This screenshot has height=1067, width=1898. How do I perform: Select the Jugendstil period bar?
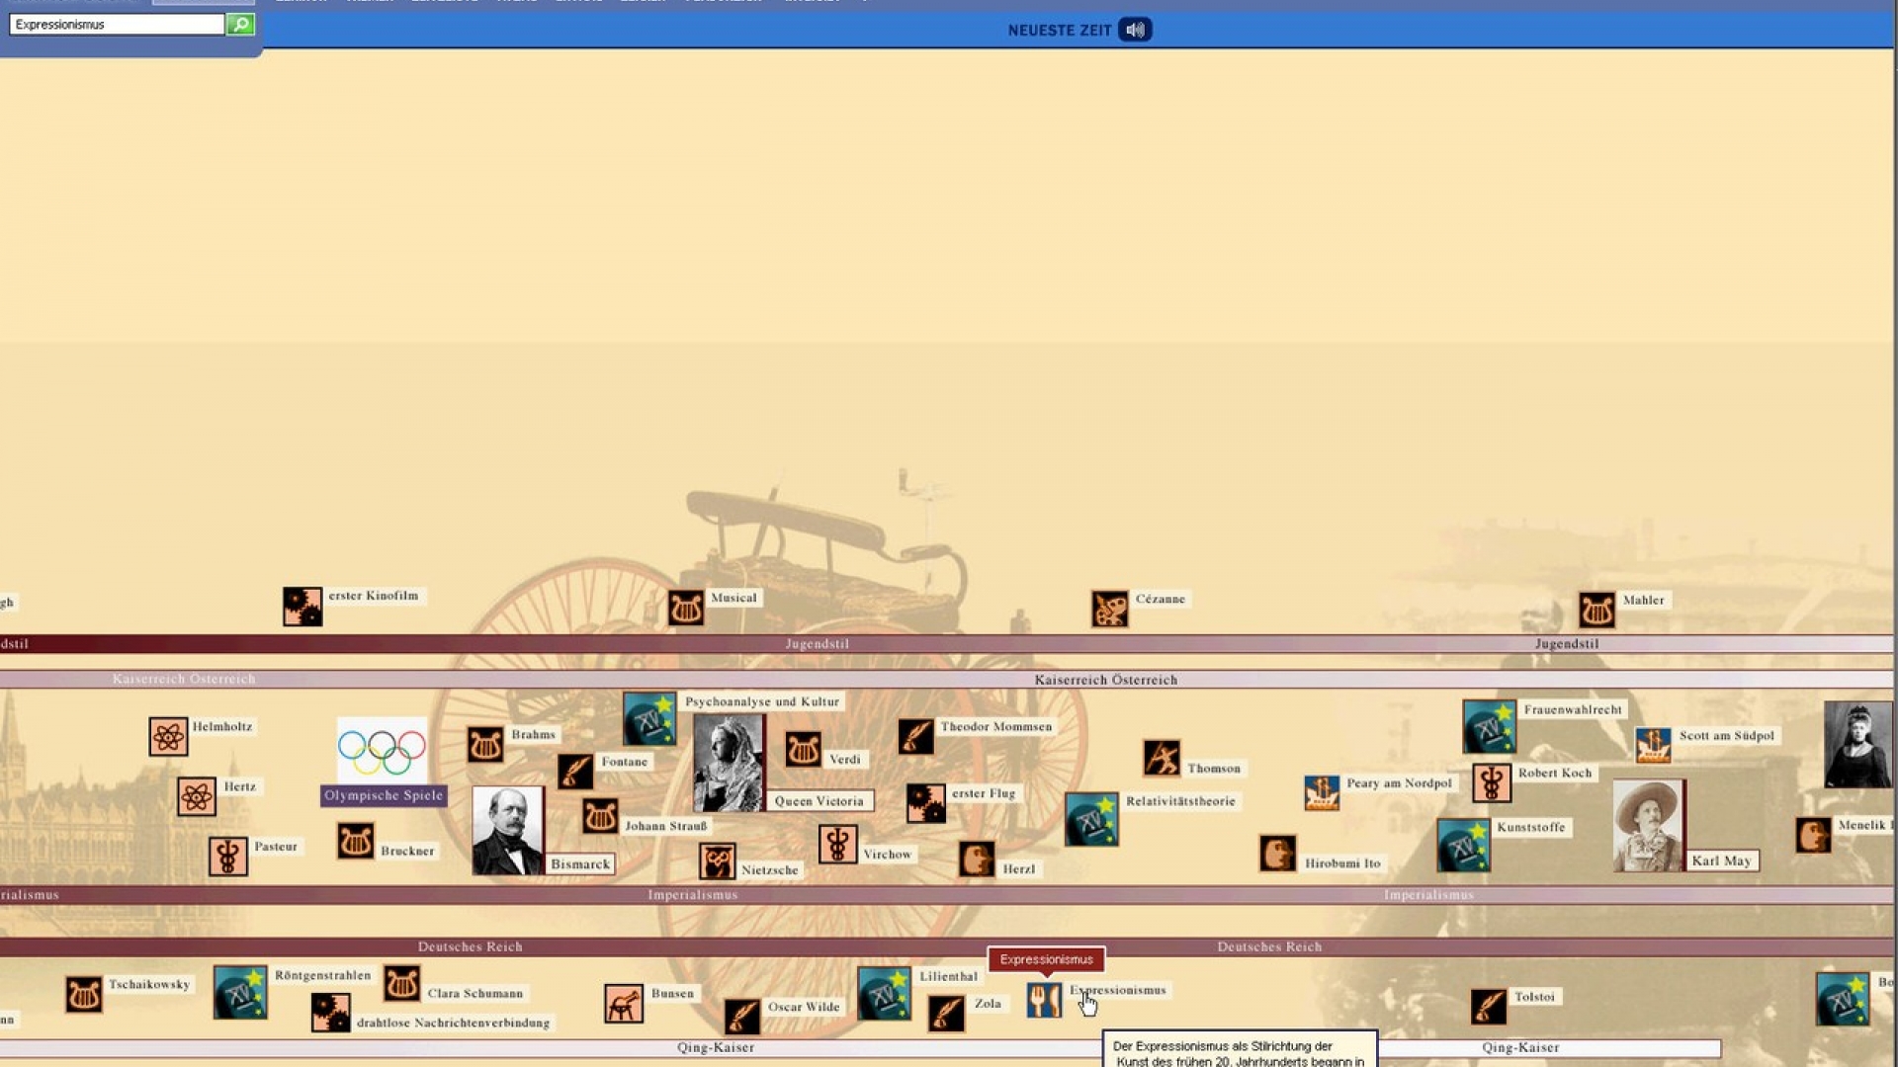pyautogui.click(x=817, y=644)
